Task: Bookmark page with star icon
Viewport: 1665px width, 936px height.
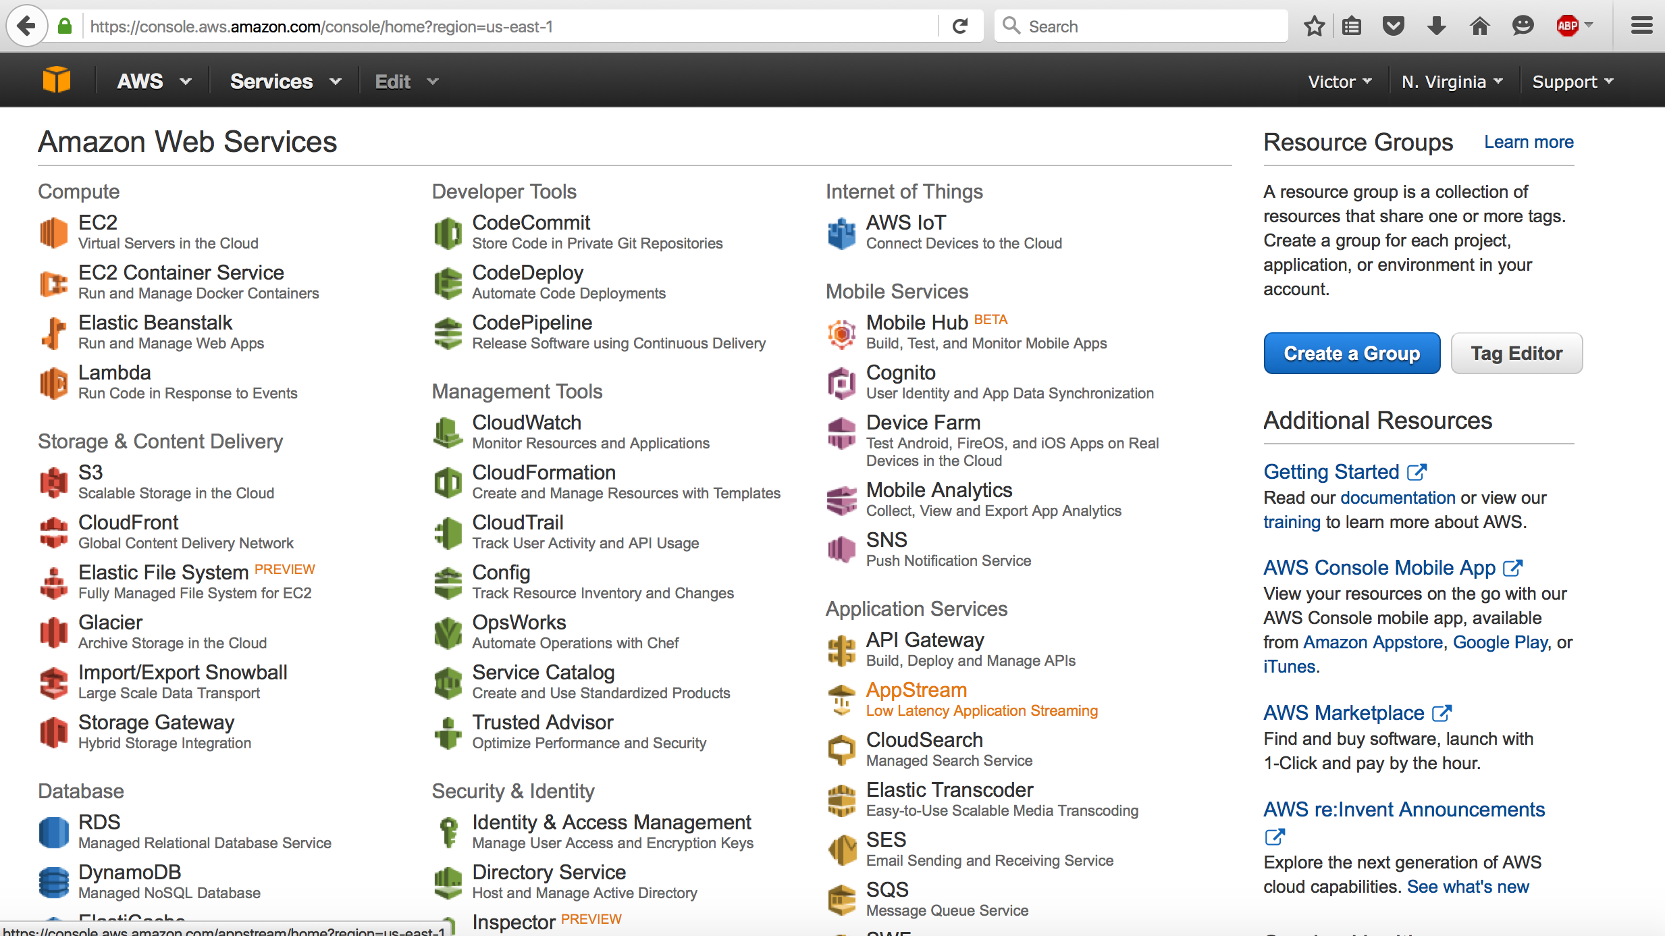Action: point(1314,26)
